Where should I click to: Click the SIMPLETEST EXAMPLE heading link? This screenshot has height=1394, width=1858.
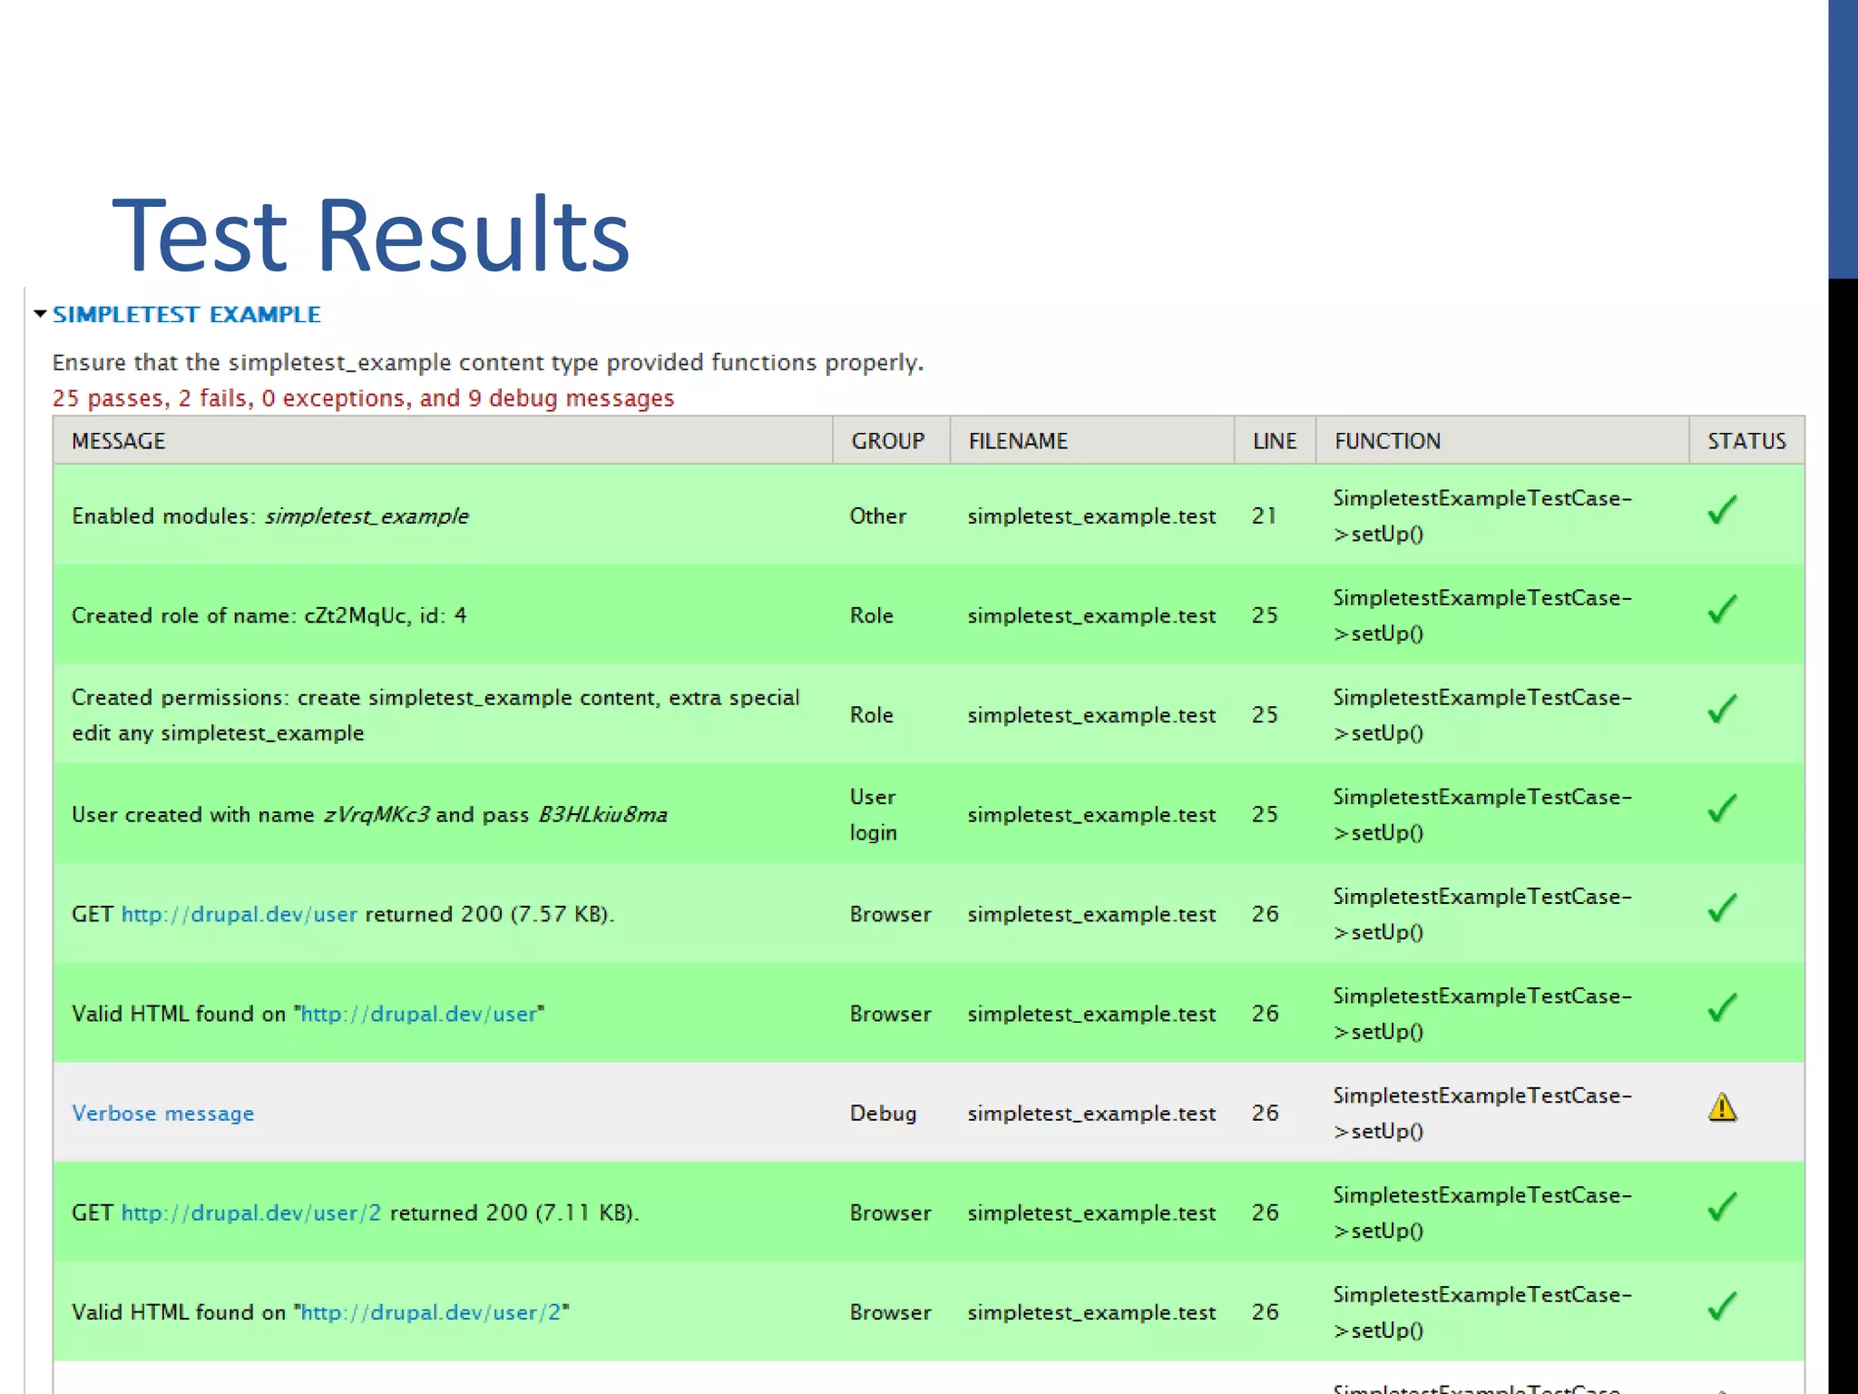187,314
